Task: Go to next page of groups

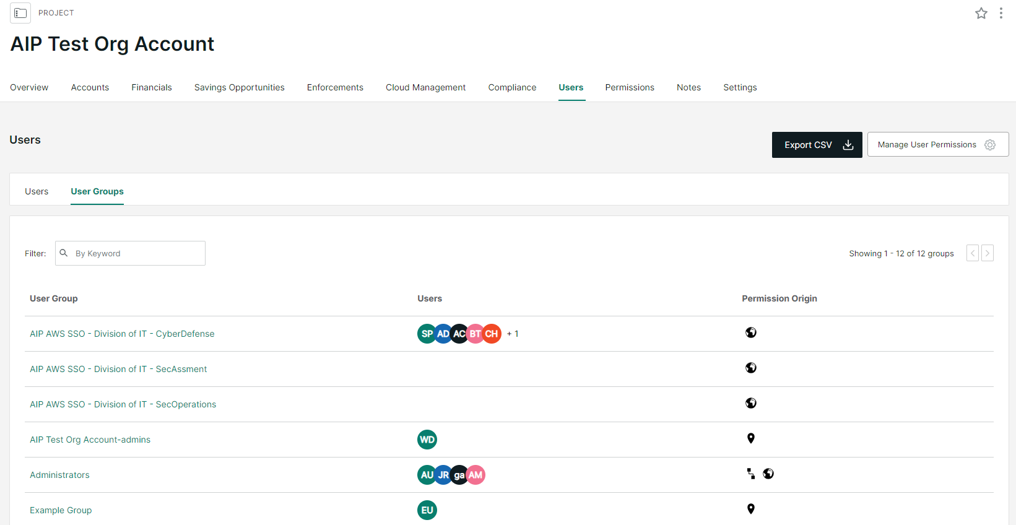Action: (x=988, y=253)
